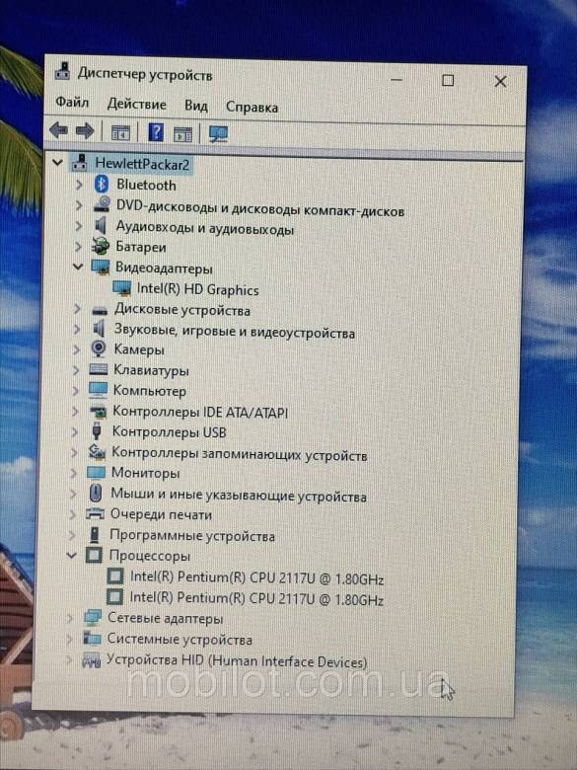577x770 pixels.
Task: Click the HewlettPackar2 computer root icon
Action: click(80, 162)
